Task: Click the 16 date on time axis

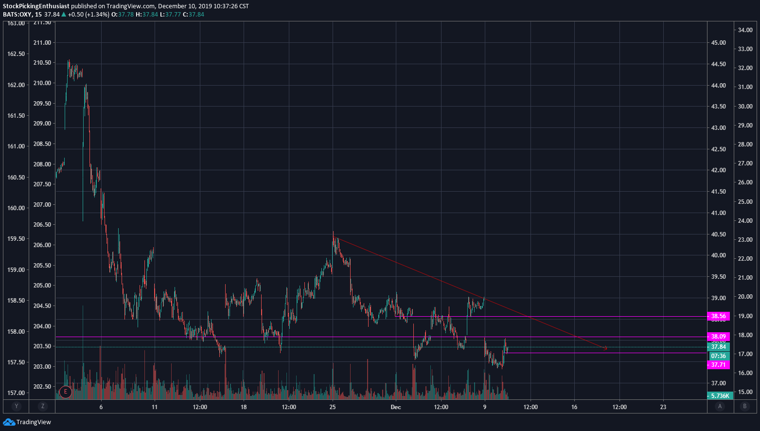Action: tap(574, 407)
